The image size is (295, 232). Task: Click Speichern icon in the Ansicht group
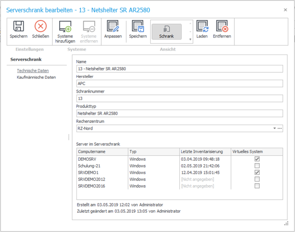click(138, 27)
